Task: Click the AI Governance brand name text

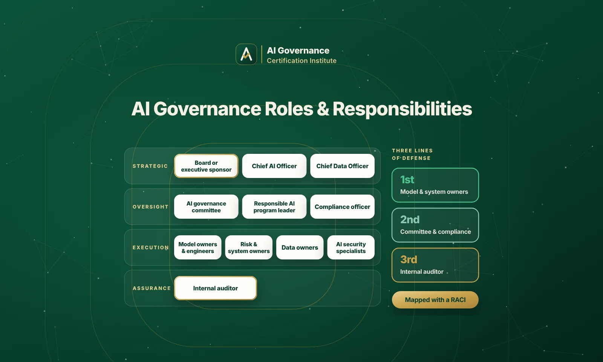Action: (298, 51)
